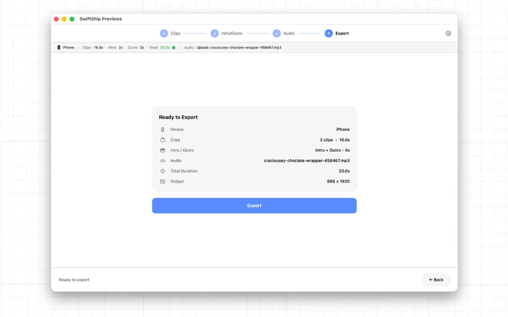Click the "886 × 1920" output value

click(338, 182)
